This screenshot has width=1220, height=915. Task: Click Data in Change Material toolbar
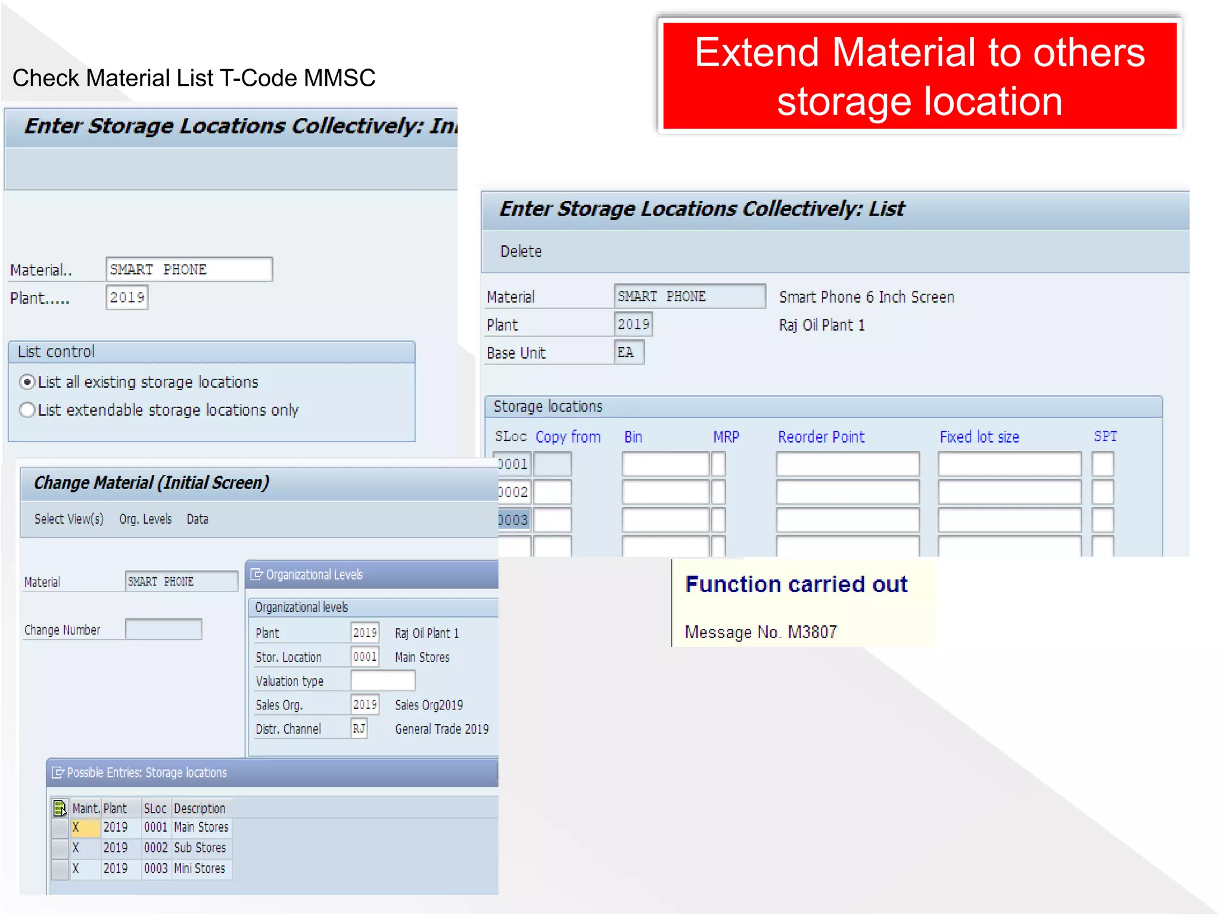197,519
